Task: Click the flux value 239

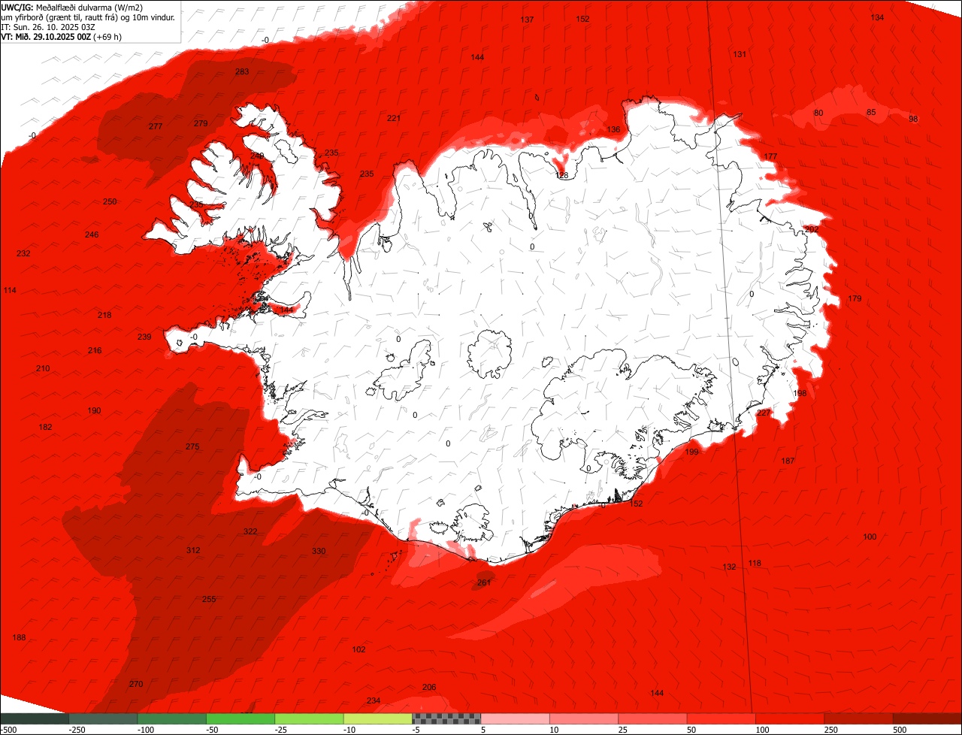Action: coord(144,337)
